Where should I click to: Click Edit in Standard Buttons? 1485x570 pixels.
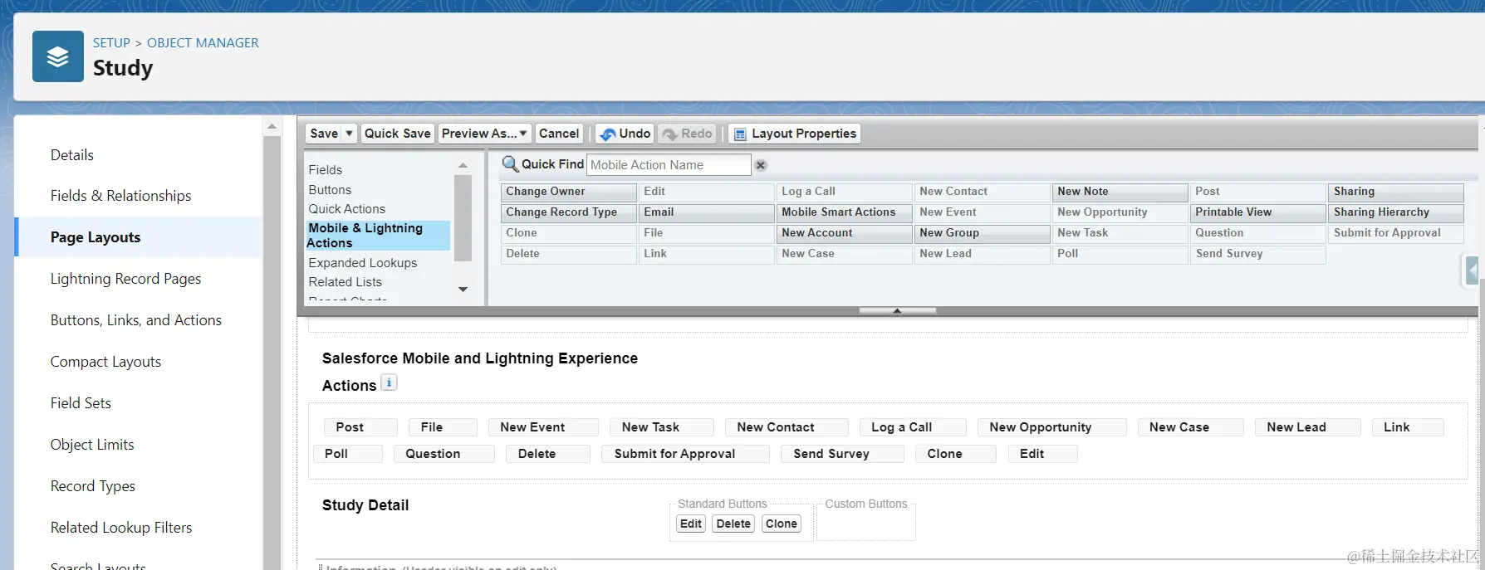click(691, 524)
